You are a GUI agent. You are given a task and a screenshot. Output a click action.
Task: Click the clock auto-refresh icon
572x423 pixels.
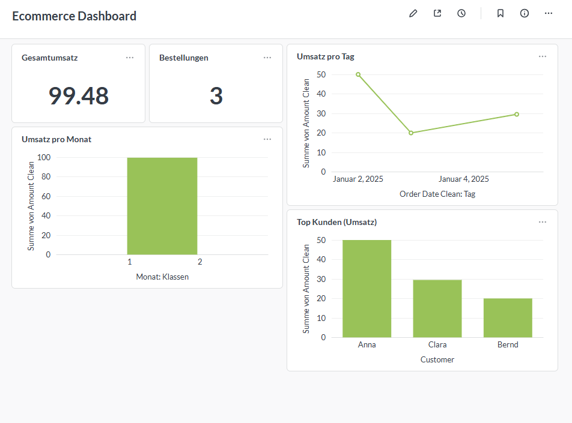pyautogui.click(x=461, y=13)
